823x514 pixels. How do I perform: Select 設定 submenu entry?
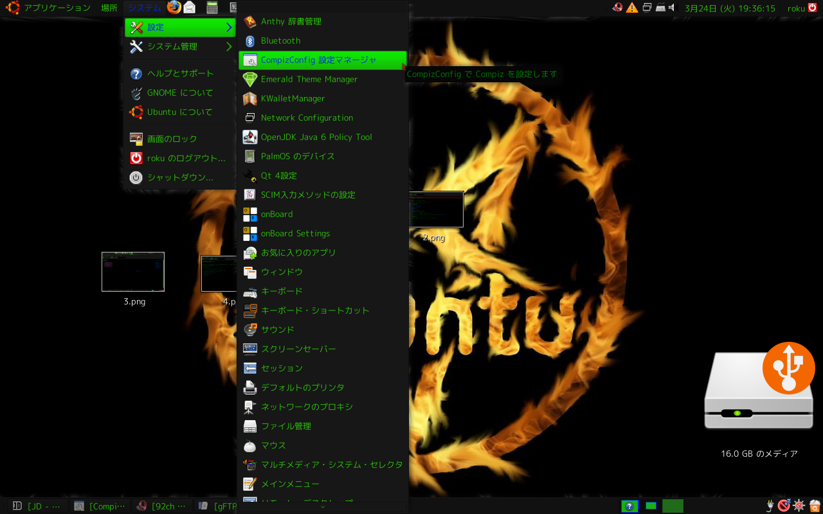(x=180, y=28)
